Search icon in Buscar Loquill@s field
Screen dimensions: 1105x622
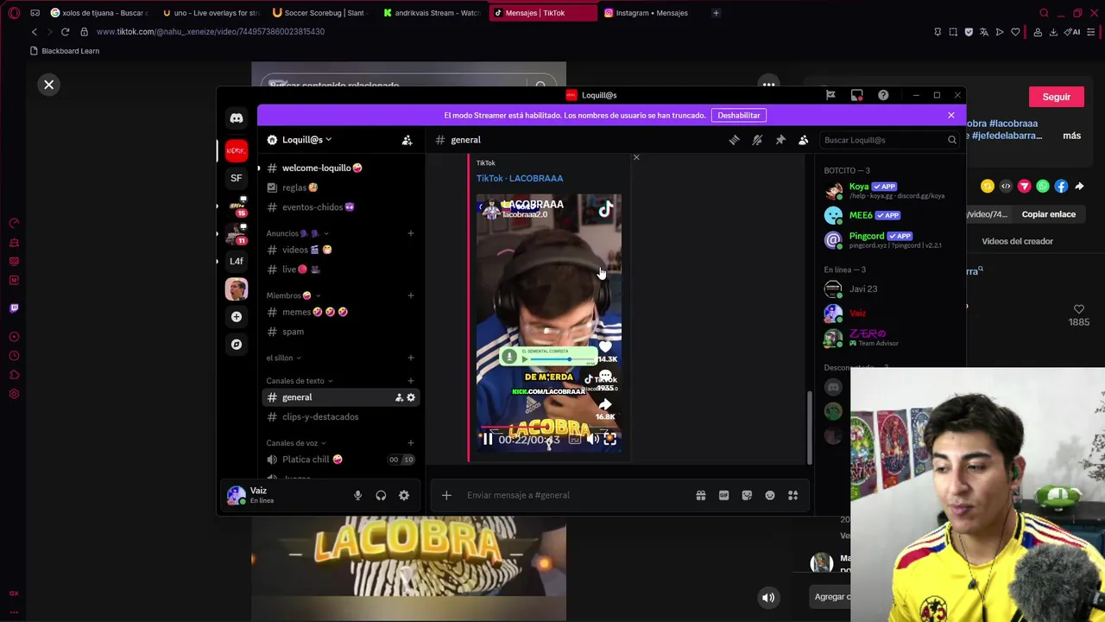pos(952,140)
